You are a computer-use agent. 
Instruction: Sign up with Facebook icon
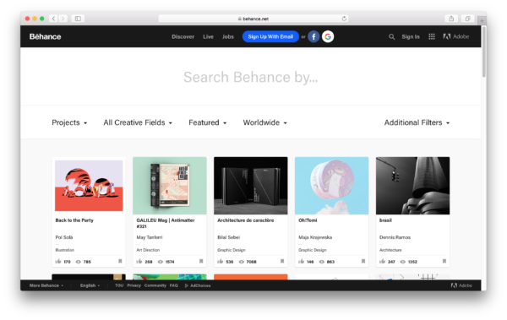click(313, 36)
